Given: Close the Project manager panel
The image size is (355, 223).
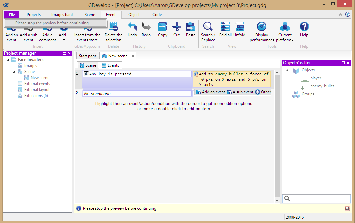Looking at the screenshot, I should [x=69, y=53].
